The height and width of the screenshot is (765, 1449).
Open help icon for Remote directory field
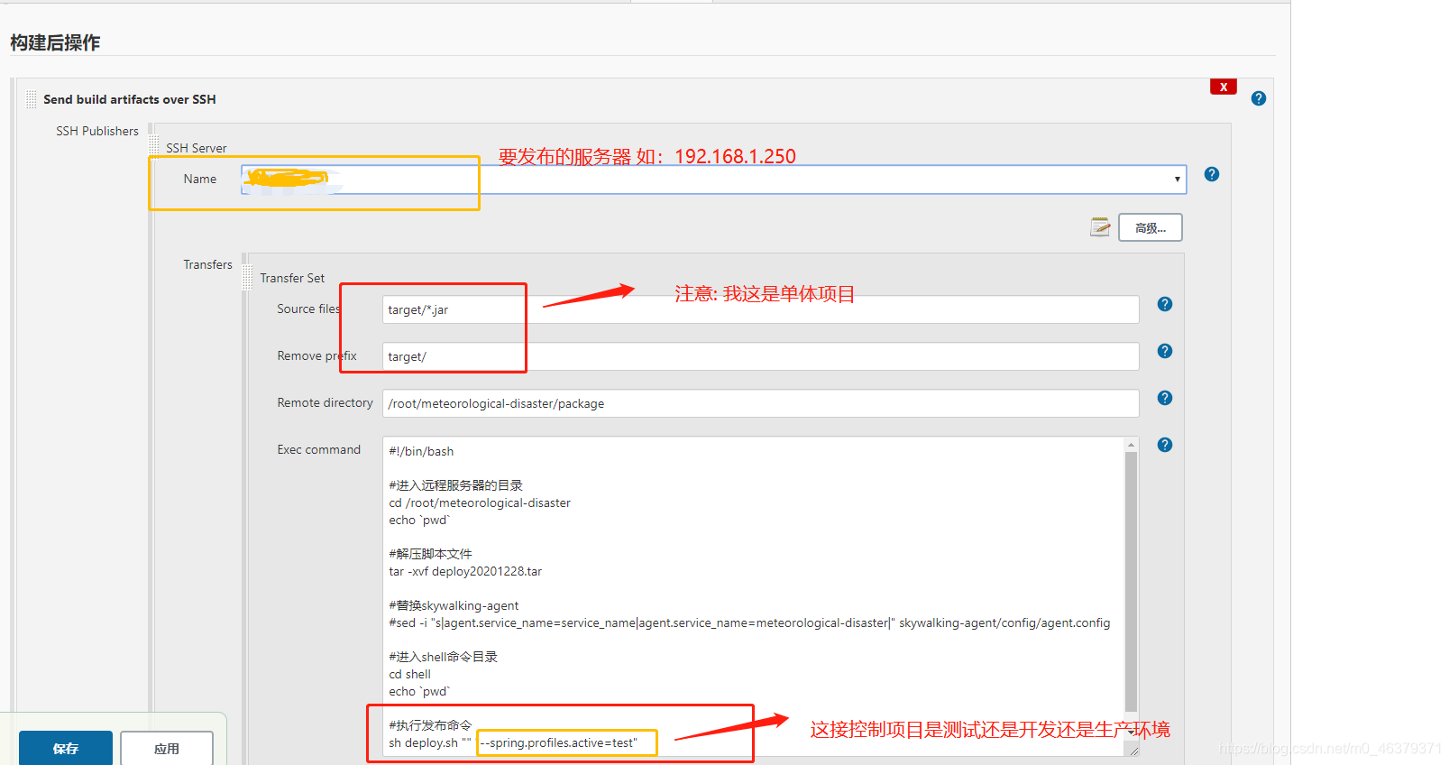[1165, 398]
